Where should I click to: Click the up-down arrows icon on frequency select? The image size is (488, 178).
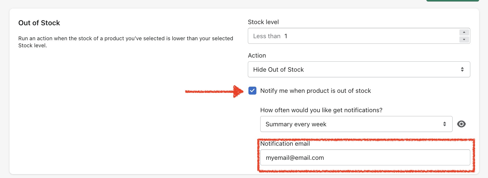tap(444, 124)
